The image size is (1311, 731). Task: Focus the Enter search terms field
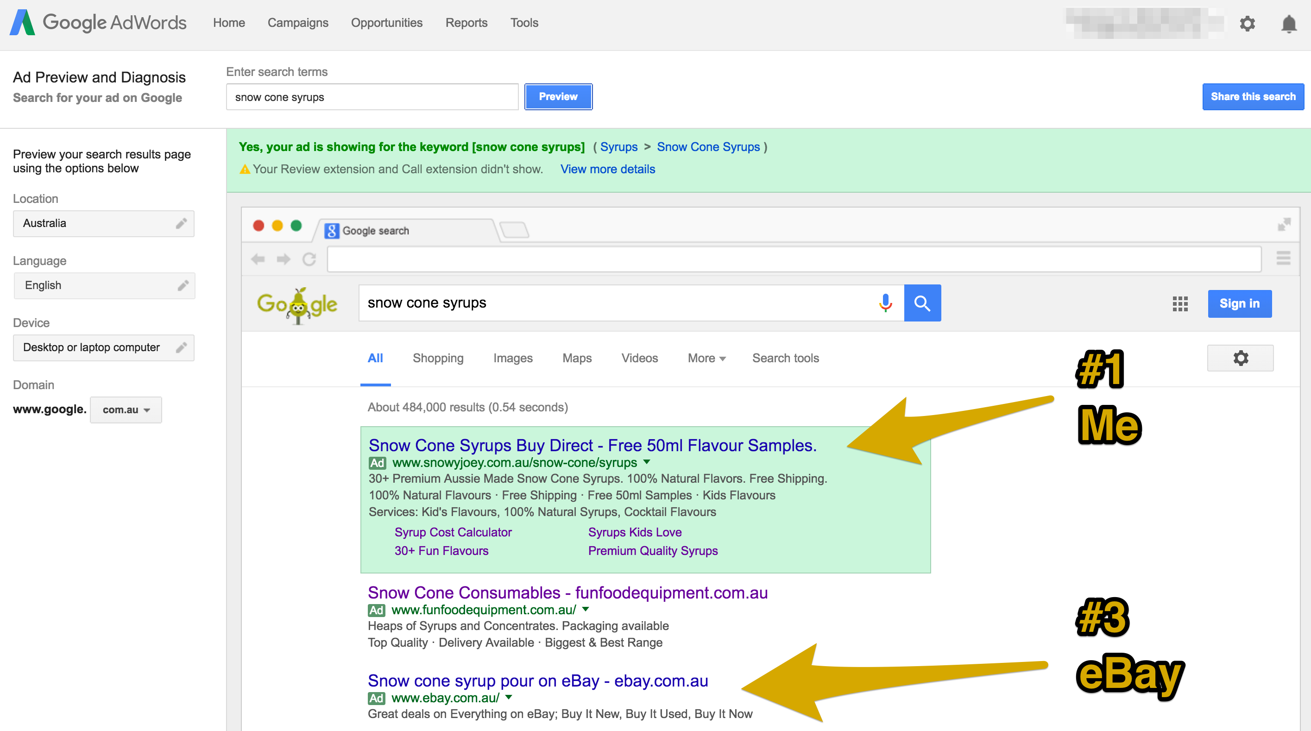coord(372,97)
